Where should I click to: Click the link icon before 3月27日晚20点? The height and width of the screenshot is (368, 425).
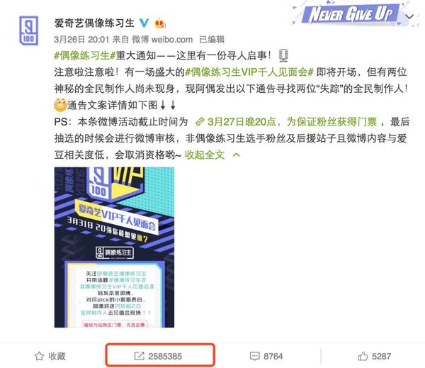(200, 122)
